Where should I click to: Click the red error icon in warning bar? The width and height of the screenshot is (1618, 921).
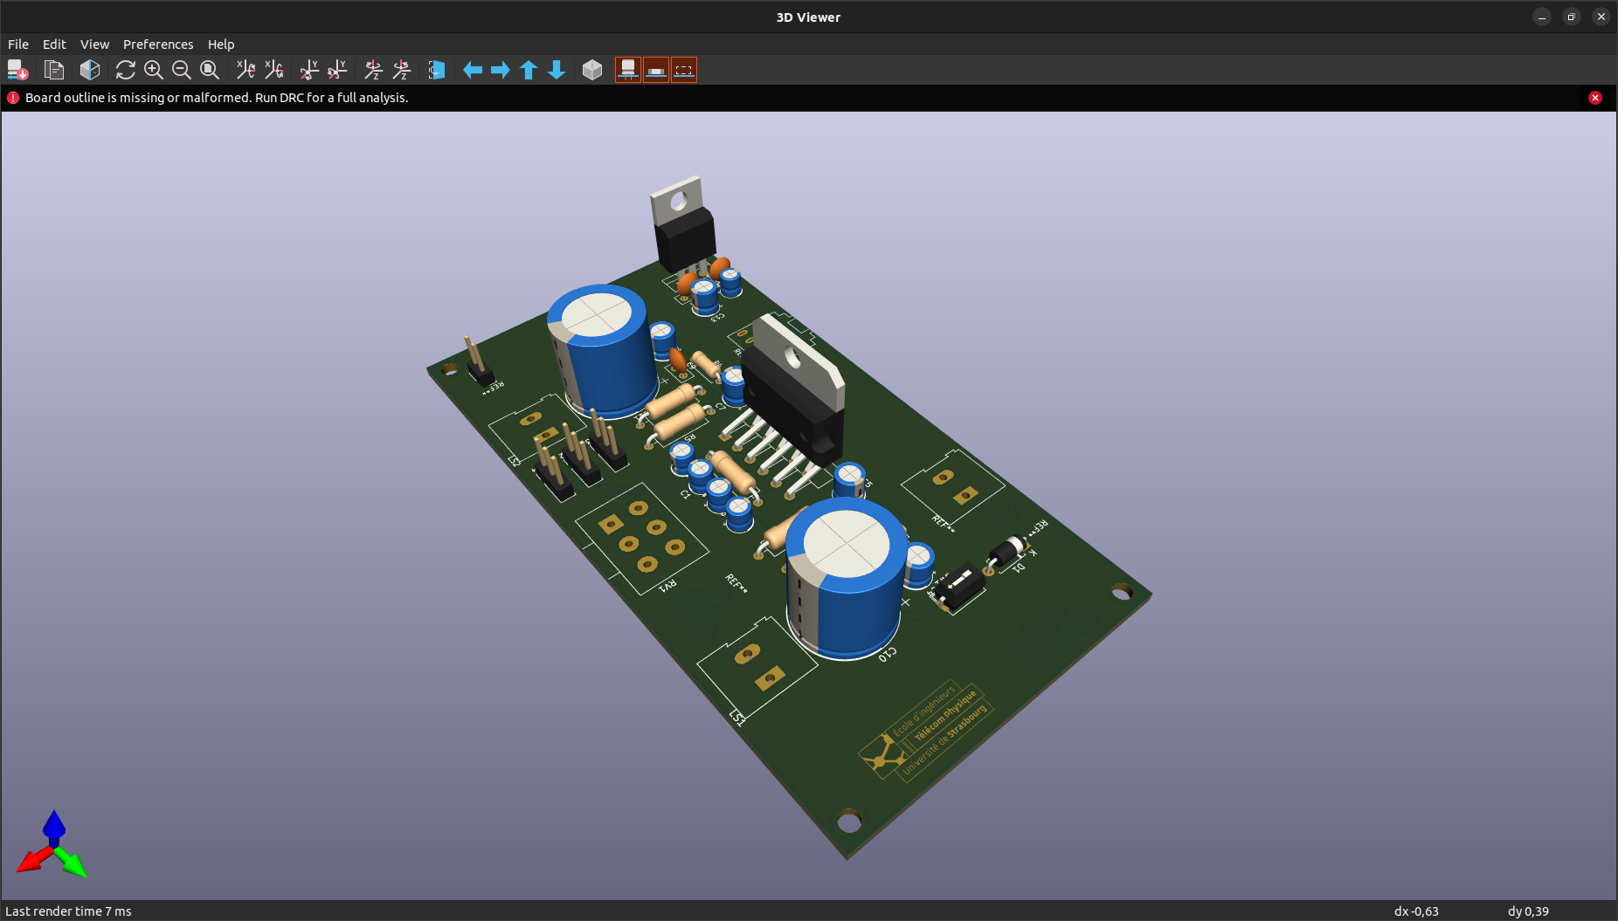pos(13,98)
